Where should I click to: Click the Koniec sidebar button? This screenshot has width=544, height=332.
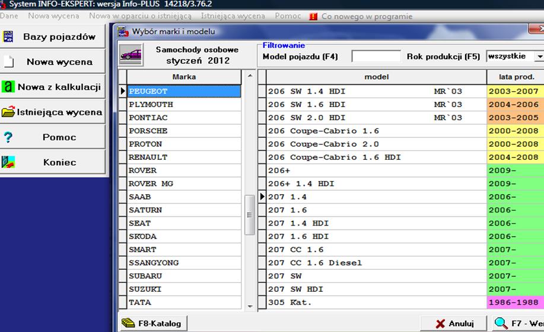point(52,162)
